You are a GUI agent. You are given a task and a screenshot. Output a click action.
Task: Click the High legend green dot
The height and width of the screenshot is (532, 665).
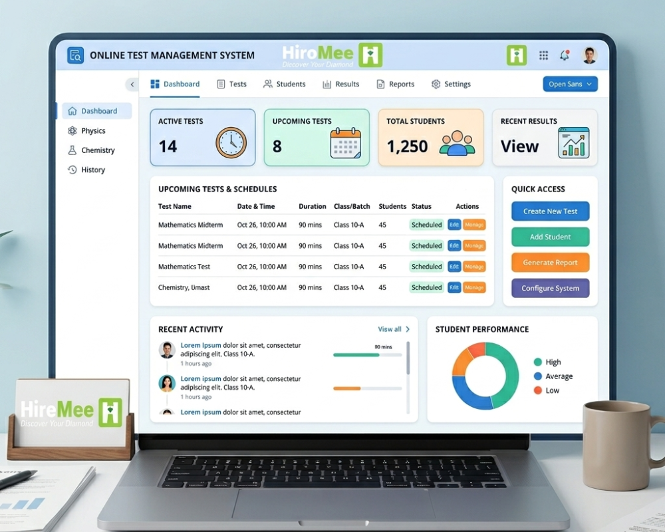[x=538, y=362]
